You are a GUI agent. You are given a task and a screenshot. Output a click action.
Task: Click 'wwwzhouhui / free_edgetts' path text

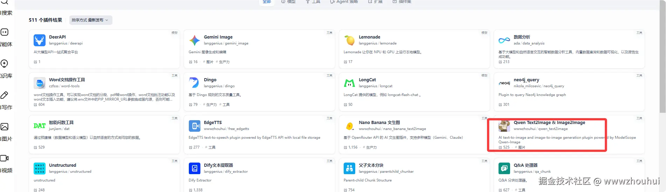226,129
